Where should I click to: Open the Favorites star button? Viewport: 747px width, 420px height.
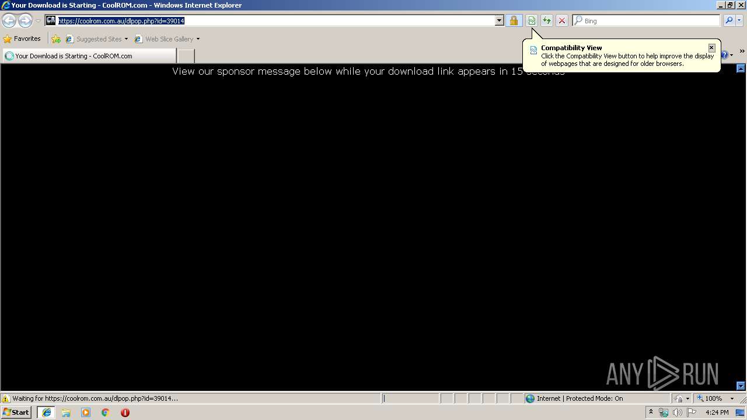(x=22, y=38)
